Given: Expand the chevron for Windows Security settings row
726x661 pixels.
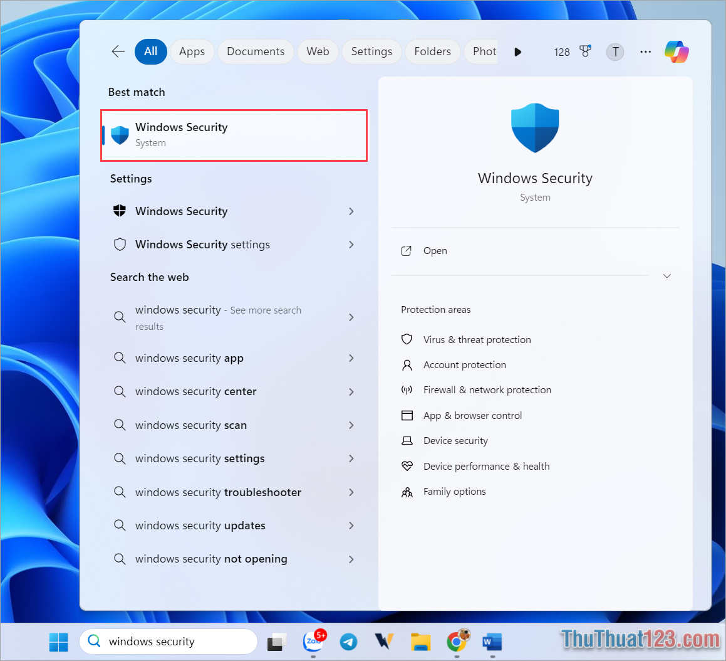Looking at the screenshot, I should point(351,245).
